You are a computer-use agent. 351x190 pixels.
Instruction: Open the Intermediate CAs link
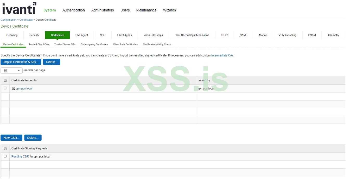click(223, 55)
